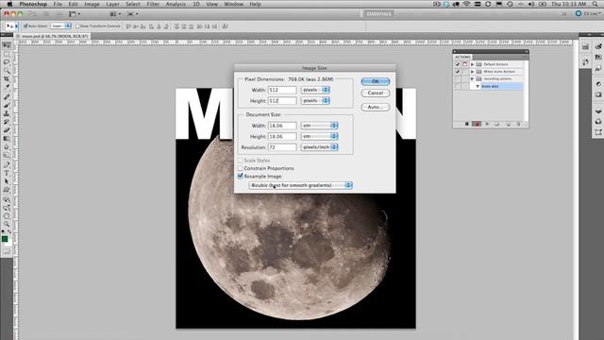Click Play selection in the Actions panel
Image resolution: width=604 pixels, height=340 pixels.
click(487, 124)
